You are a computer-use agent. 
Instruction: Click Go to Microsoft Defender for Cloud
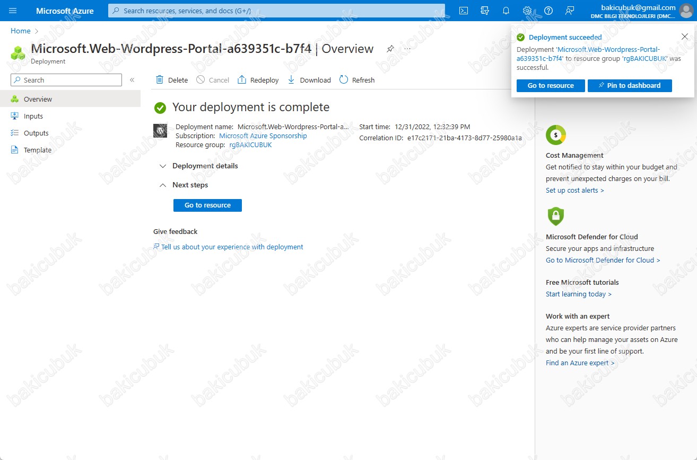pyautogui.click(x=603, y=260)
